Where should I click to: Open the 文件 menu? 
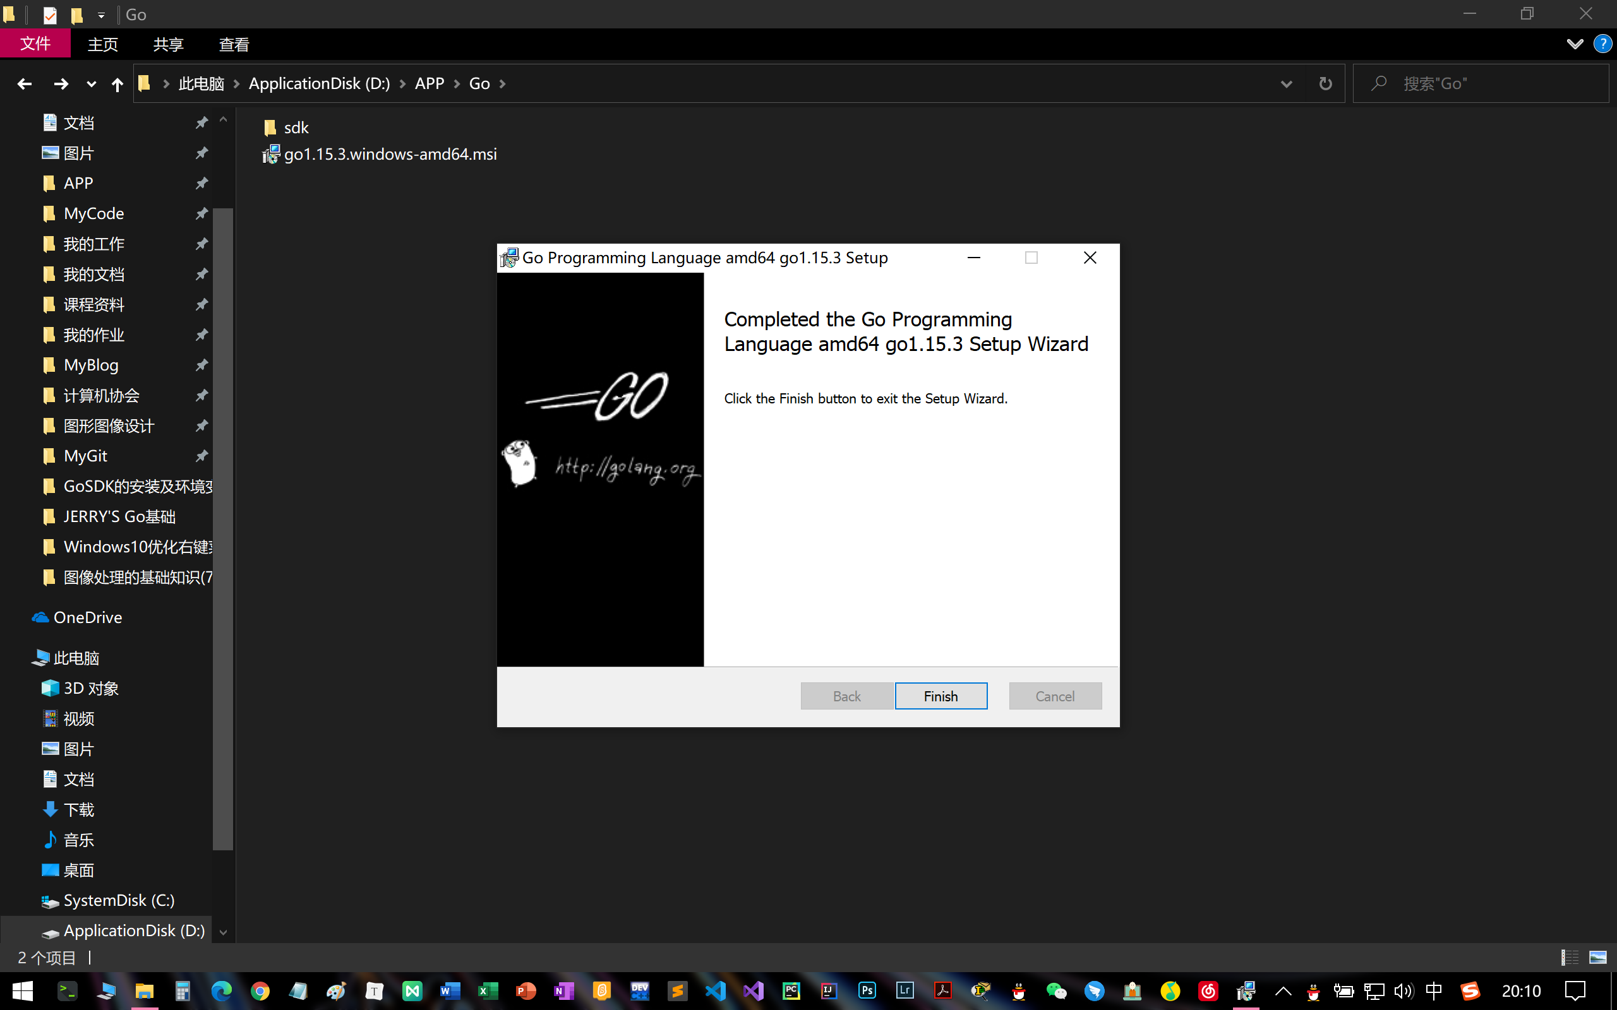tap(35, 44)
